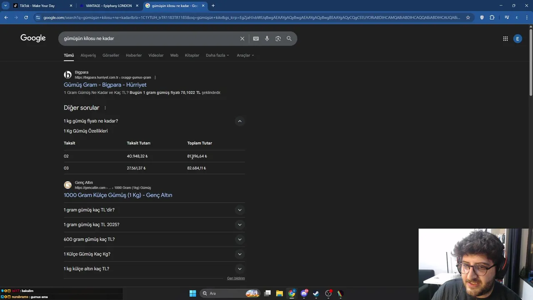The height and width of the screenshot is (300, 533).
Task: Open the Chrome extensions puzzle menu
Action: click(492, 17)
